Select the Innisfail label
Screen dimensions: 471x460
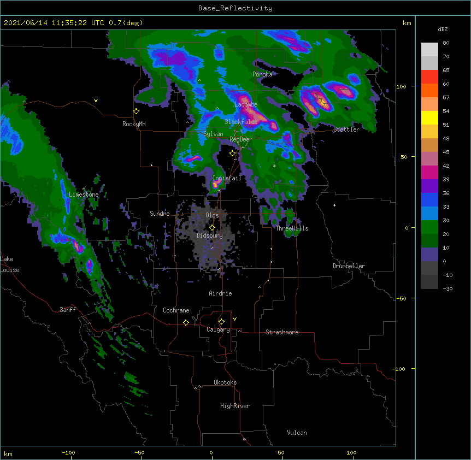pos(227,178)
